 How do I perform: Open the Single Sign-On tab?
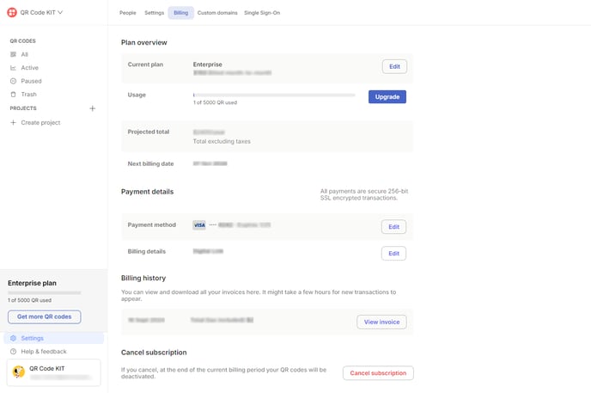[x=262, y=13]
